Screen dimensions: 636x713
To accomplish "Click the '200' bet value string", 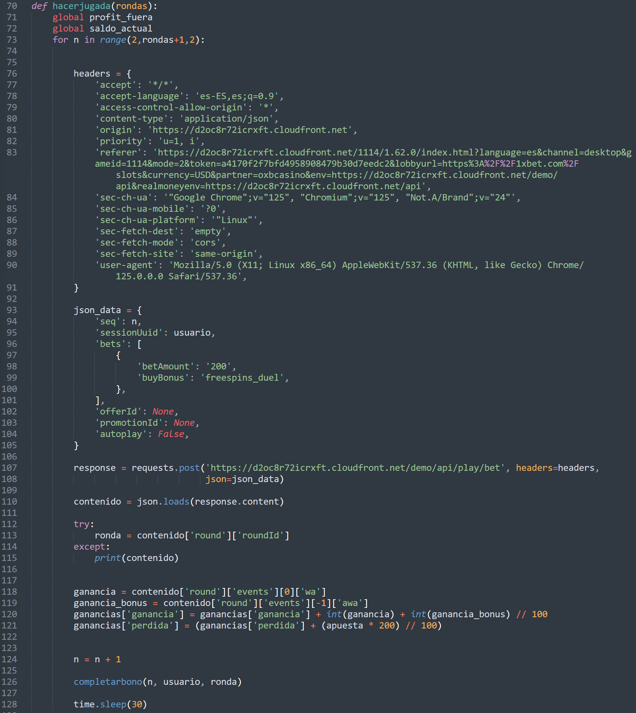I will (x=219, y=366).
